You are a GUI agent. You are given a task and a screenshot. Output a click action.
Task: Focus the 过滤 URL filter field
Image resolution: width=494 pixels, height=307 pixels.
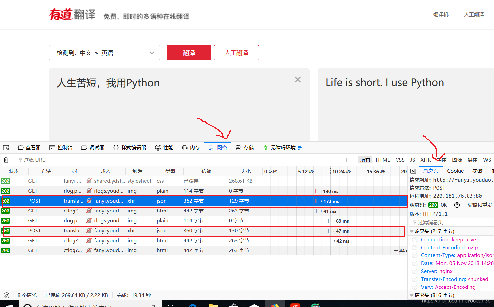click(x=179, y=160)
